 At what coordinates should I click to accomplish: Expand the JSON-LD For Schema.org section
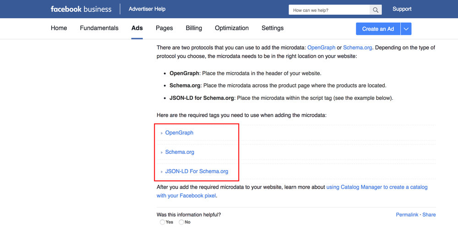click(x=196, y=171)
